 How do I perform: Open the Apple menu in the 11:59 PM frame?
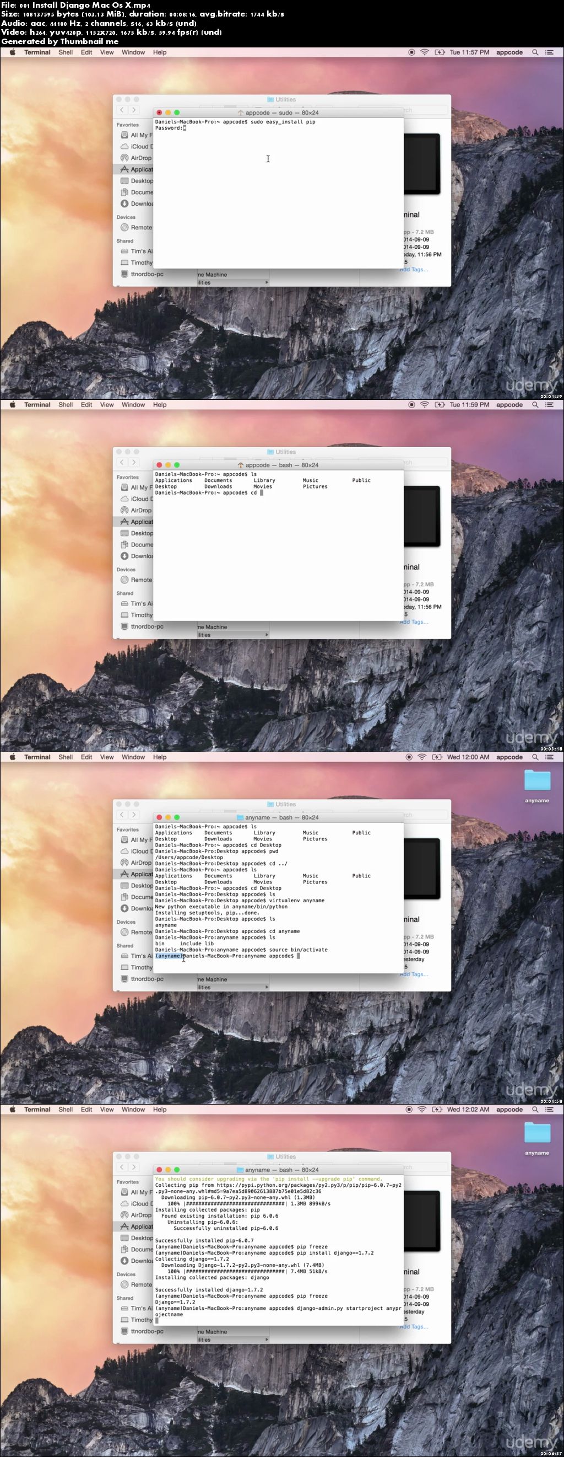[12, 404]
